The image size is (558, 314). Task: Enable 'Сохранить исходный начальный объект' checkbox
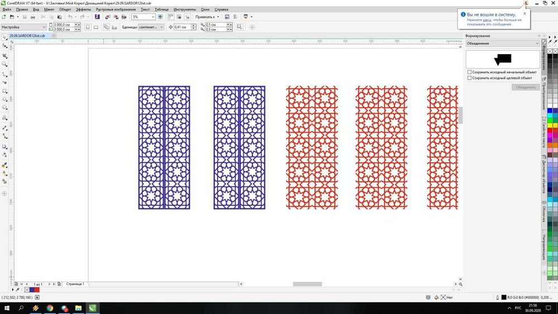469,72
